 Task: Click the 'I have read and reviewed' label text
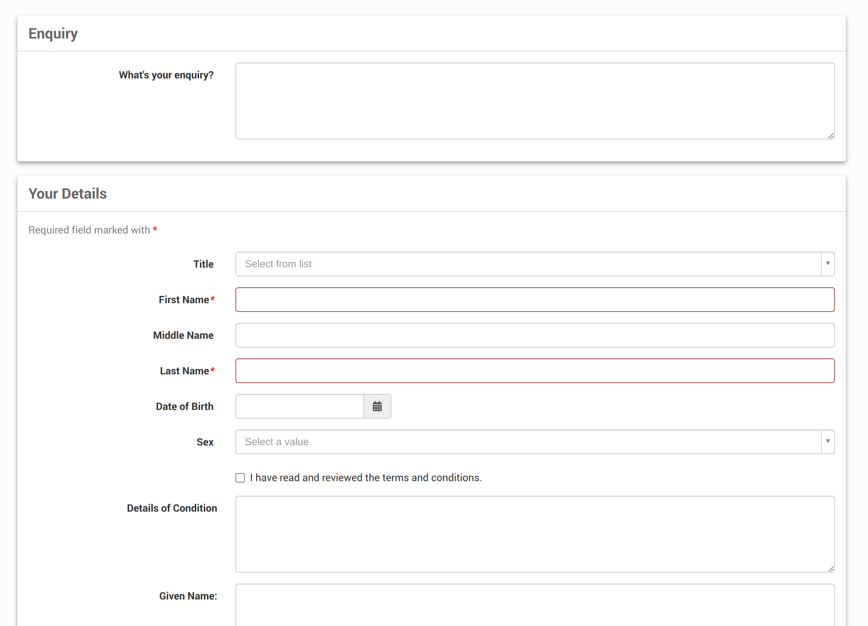pyautogui.click(x=366, y=477)
